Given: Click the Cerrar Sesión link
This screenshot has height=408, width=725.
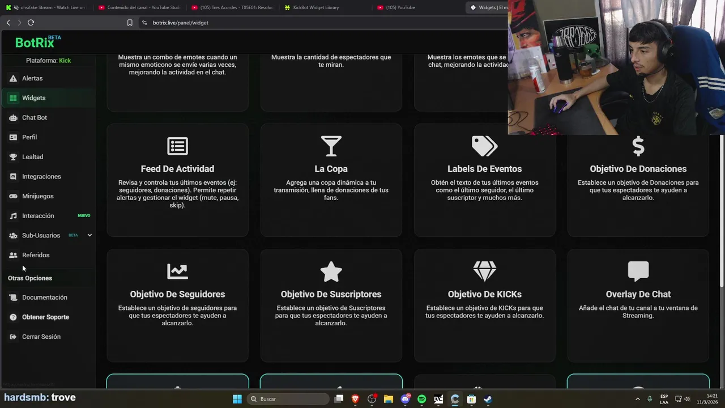Looking at the screenshot, I should (41, 337).
